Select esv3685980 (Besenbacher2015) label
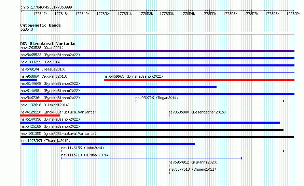This screenshot has height=186, width=304. [x=197, y=112]
